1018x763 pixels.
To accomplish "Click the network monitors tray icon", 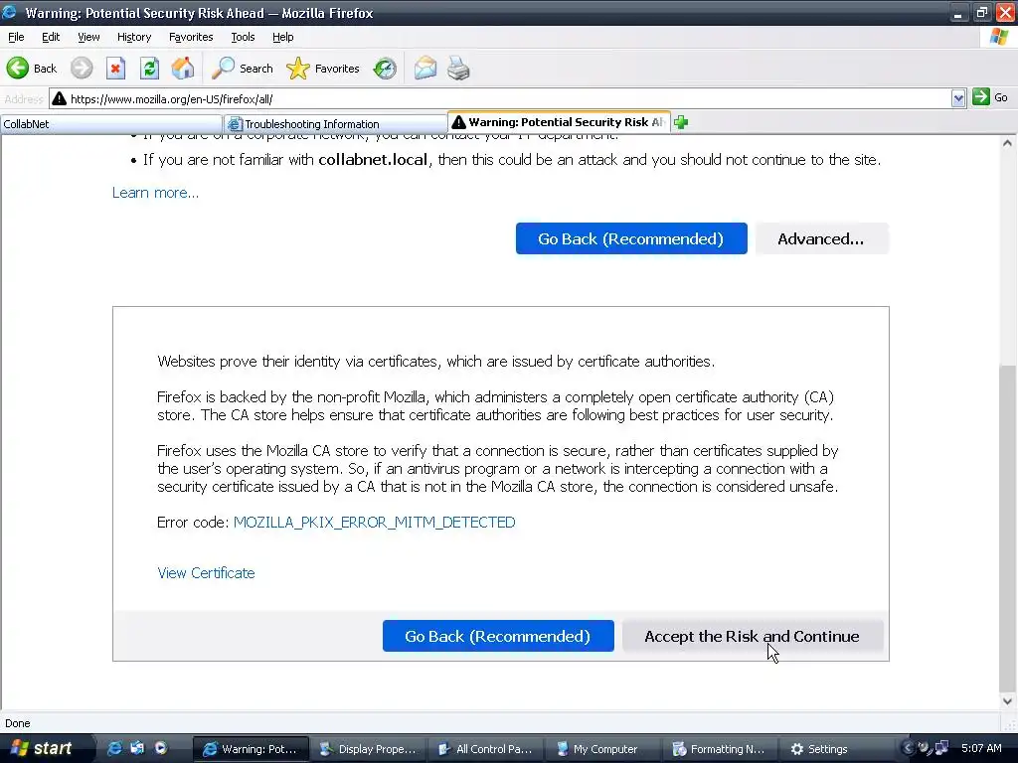I will (941, 748).
